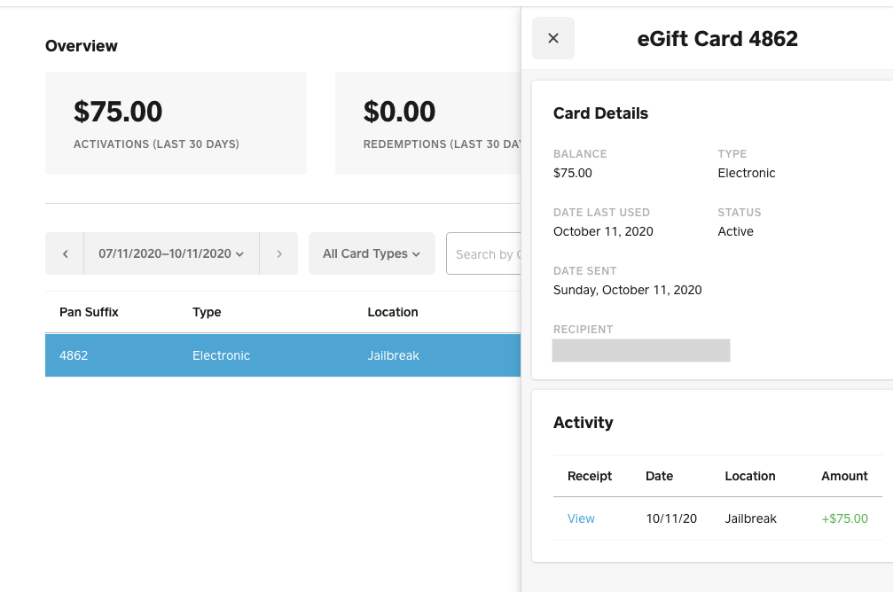893x592 pixels.
Task: Click the $0.00 redemptions card
Action: tap(427, 123)
